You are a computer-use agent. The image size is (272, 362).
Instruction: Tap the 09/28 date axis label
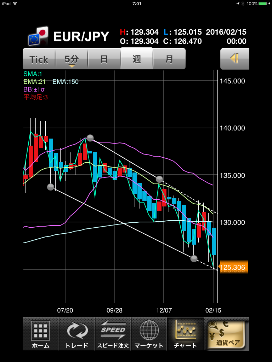(114, 310)
